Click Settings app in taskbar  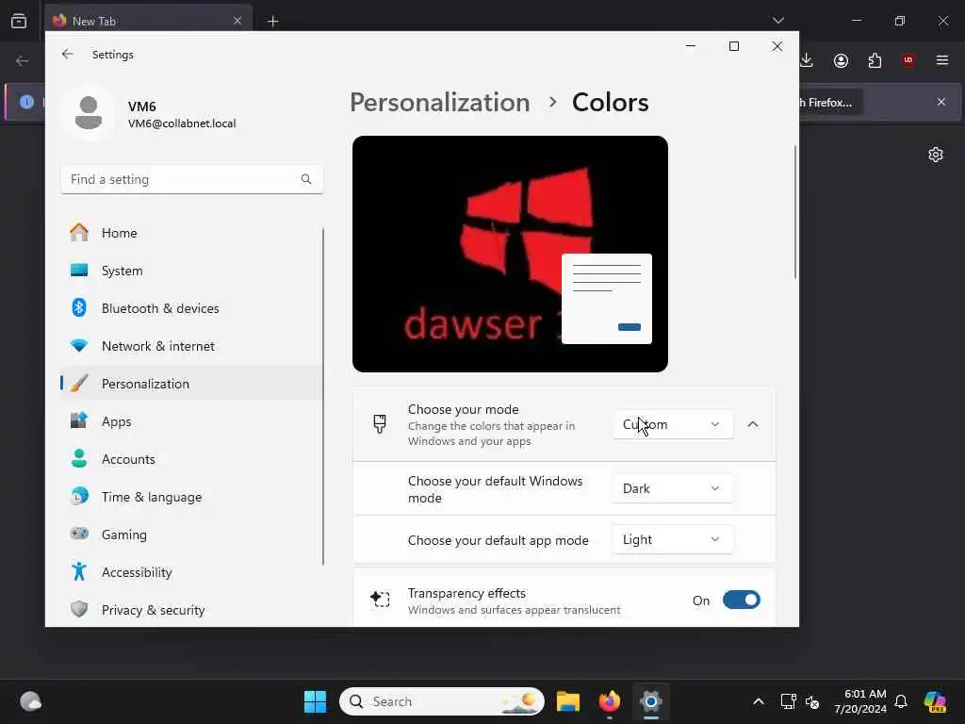(650, 701)
